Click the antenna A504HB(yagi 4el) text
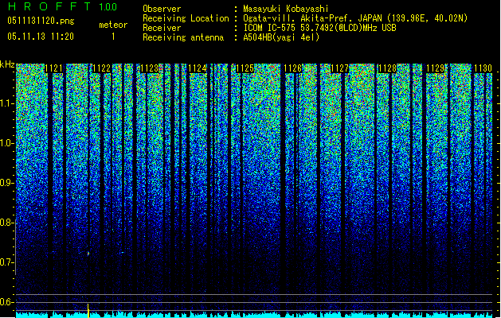501x318 pixels. [281, 37]
